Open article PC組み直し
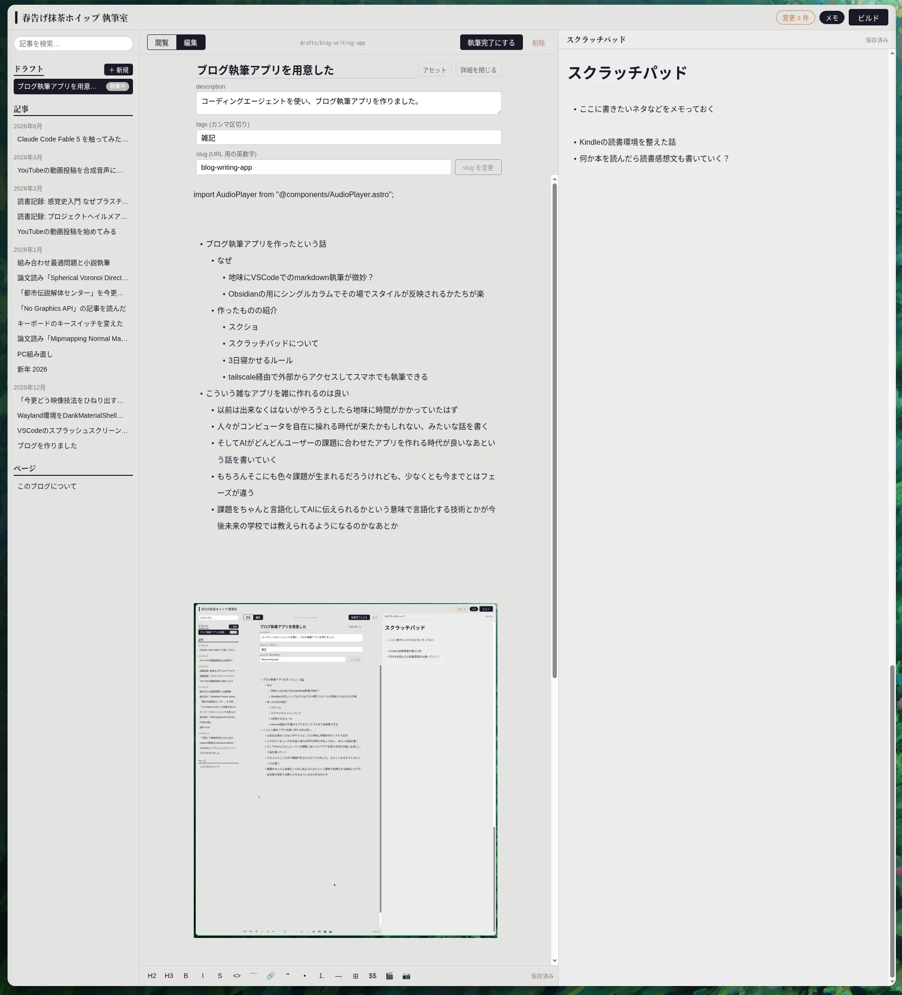This screenshot has width=902, height=995. pos(73,354)
